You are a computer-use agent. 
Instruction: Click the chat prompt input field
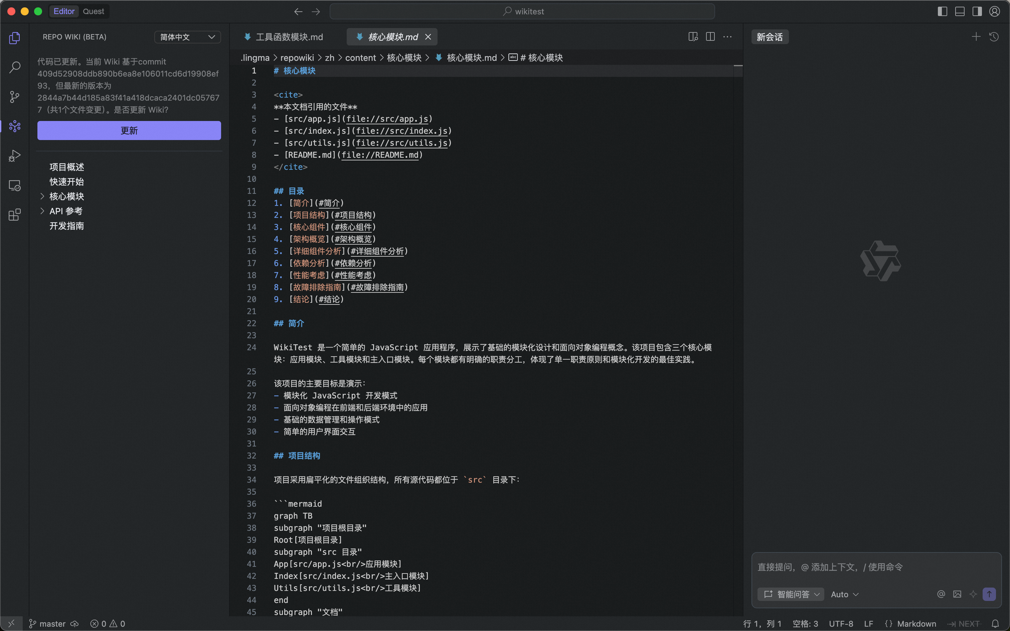[876, 567]
